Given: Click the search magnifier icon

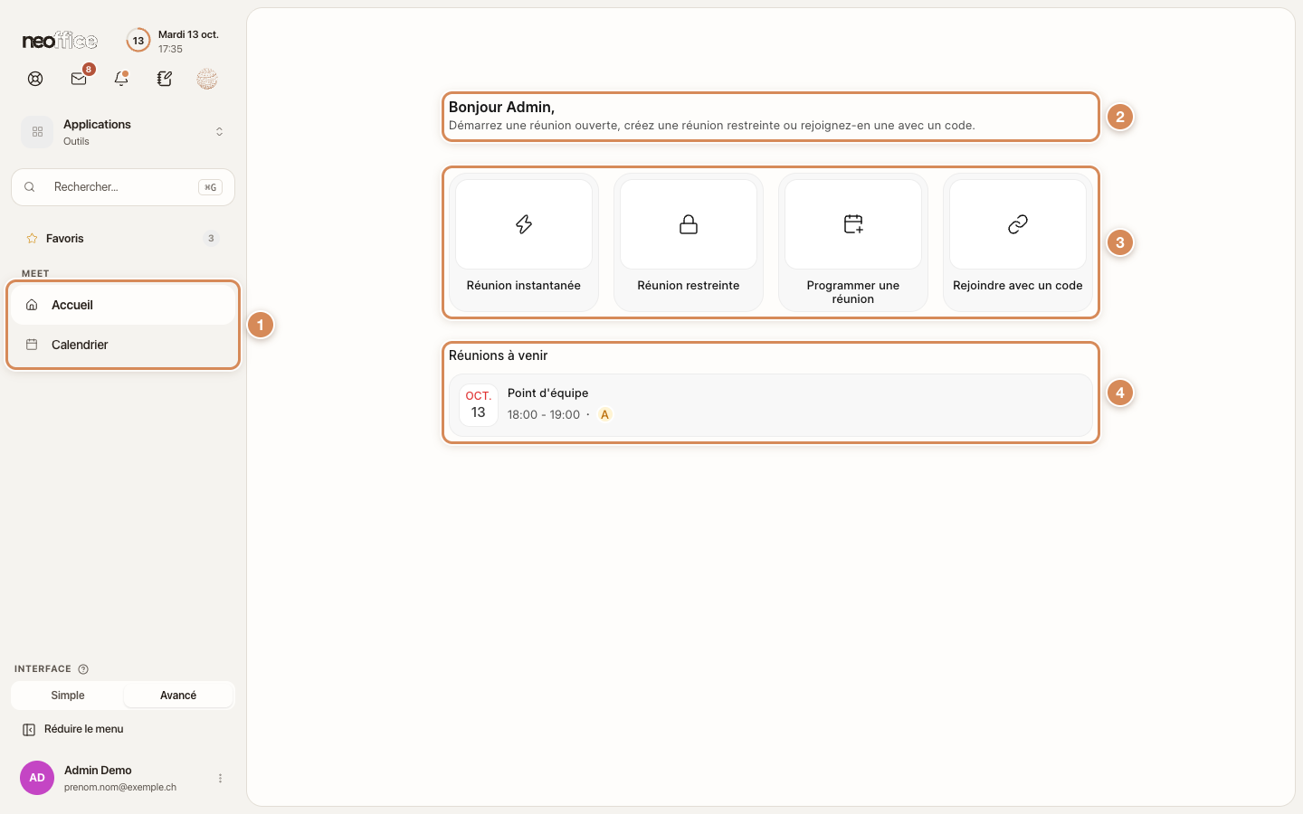Looking at the screenshot, I should (30, 187).
